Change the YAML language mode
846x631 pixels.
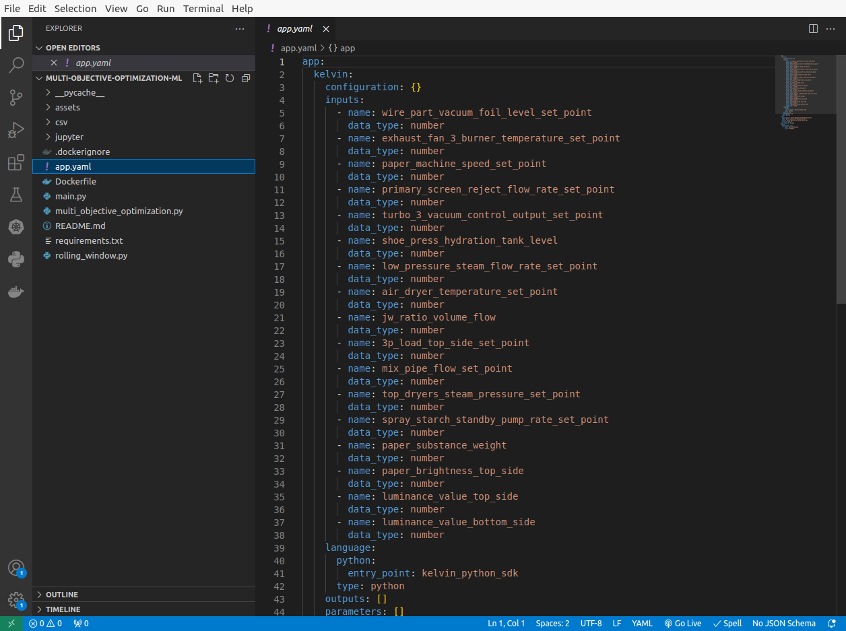pyautogui.click(x=642, y=624)
